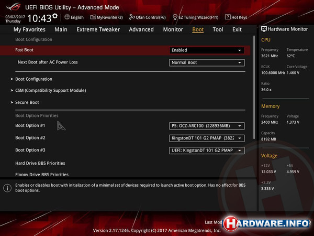Click the +3.3V 3.335 V reading
Screen dimensions: 314x236
click(267, 189)
